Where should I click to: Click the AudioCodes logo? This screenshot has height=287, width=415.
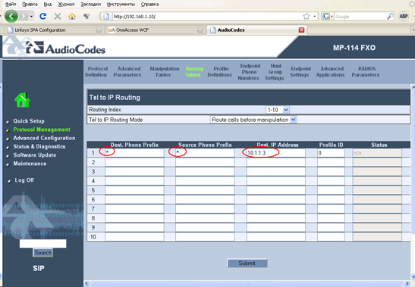pos(66,48)
